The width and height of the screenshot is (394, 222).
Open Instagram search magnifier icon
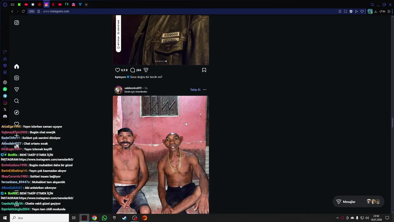pos(17,101)
